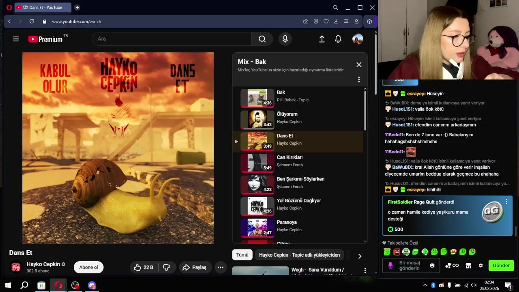Pick the red angry face emote

(x=397, y=252)
